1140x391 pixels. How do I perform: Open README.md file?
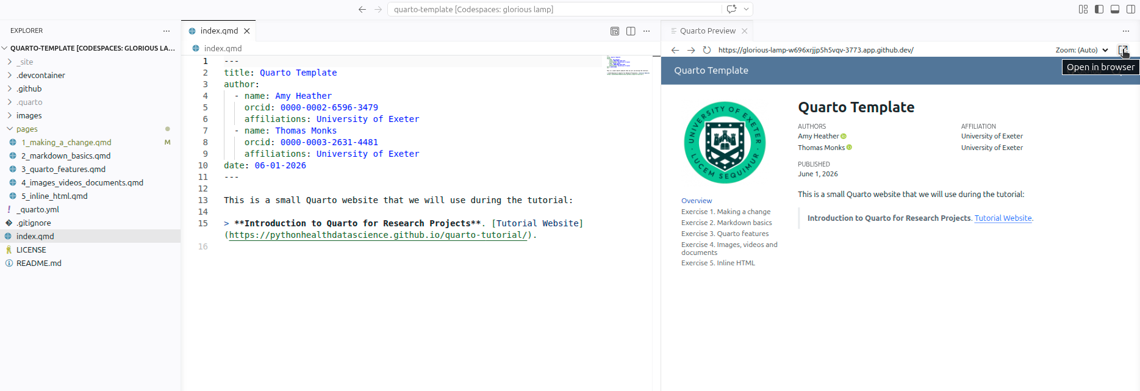click(x=90, y=263)
